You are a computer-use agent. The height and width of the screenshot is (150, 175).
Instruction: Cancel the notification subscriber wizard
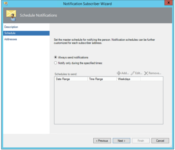160,141
